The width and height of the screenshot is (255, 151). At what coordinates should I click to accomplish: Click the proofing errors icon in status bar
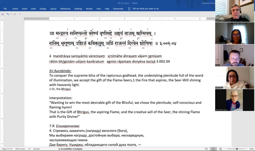pyautogui.click(x=29, y=149)
